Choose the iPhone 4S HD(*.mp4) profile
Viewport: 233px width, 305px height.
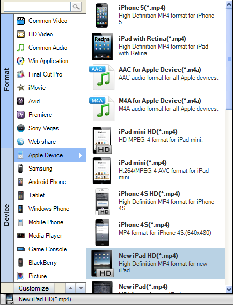(x=156, y=202)
